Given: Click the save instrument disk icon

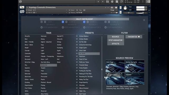Looking at the screenshot, I should tap(107, 2).
